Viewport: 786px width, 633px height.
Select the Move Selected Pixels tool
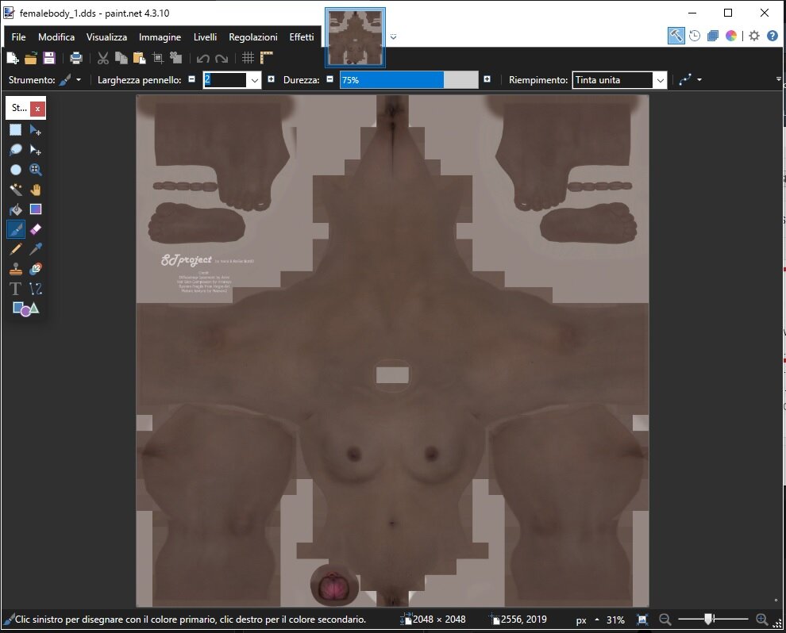pyautogui.click(x=35, y=130)
